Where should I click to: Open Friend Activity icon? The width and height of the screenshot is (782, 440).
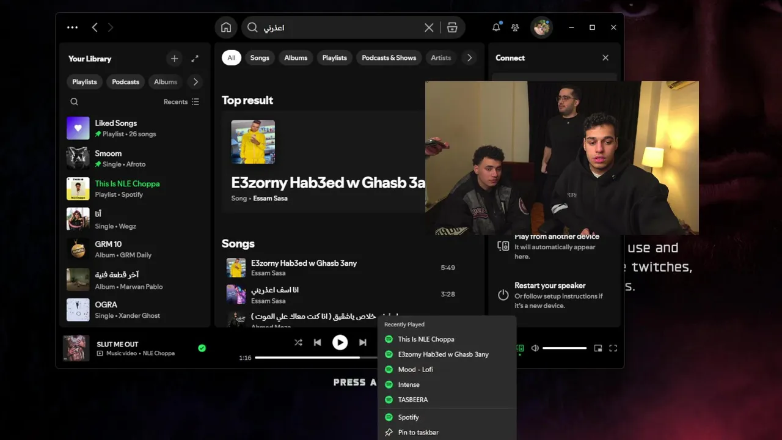point(515,28)
